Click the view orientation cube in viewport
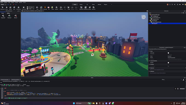The image size is (186, 105). tap(144, 17)
